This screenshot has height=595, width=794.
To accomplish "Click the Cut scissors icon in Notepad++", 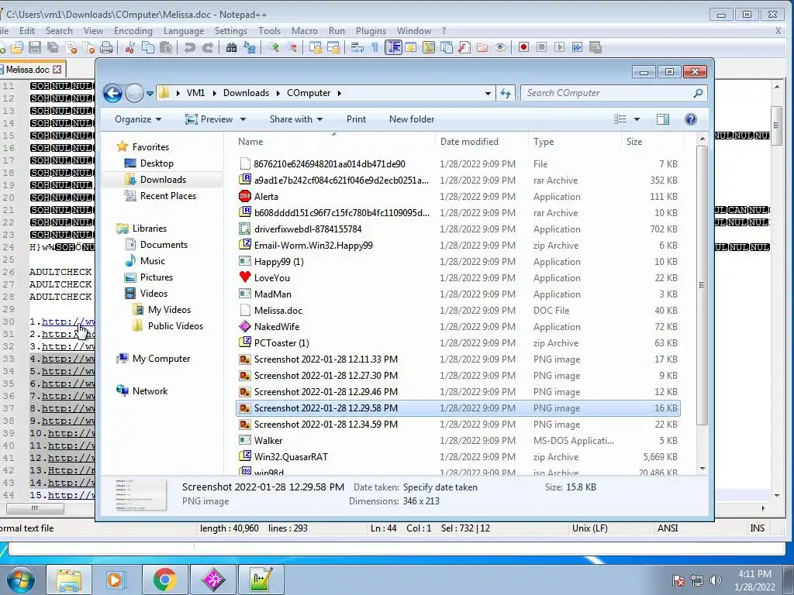I will pyautogui.click(x=130, y=47).
